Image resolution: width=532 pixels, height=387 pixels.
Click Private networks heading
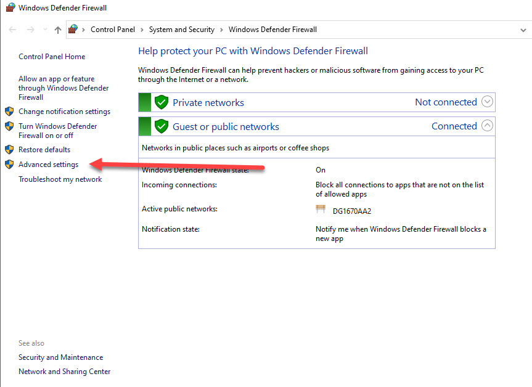(x=208, y=102)
